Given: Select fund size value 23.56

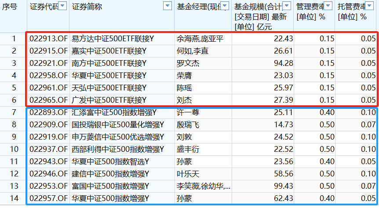Looking at the screenshot, I should coord(284,161).
